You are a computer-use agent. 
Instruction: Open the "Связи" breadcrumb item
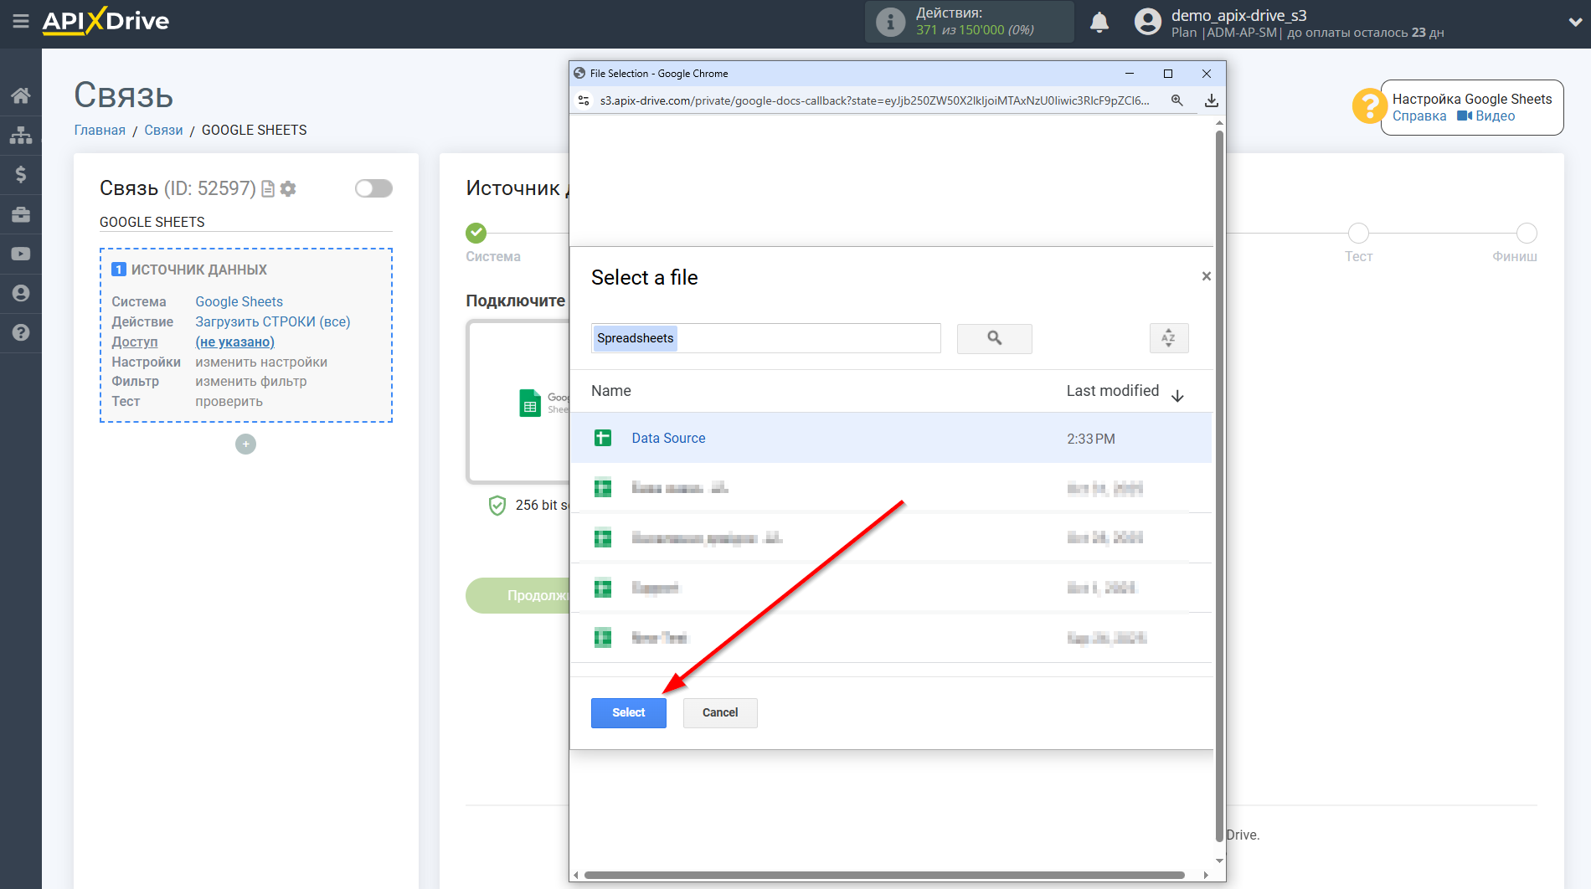(x=164, y=130)
